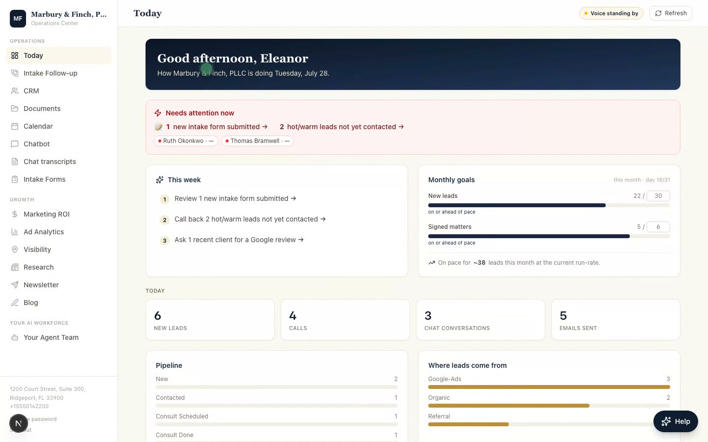This screenshot has width=708, height=442.
Task: Open the 5 Emails Sent stat card
Action: 616,320
